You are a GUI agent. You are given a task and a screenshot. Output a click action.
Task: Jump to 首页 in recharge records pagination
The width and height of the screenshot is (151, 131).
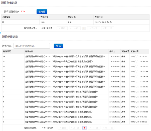click(x=62, y=28)
